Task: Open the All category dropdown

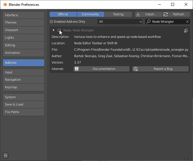Action: coord(120,22)
